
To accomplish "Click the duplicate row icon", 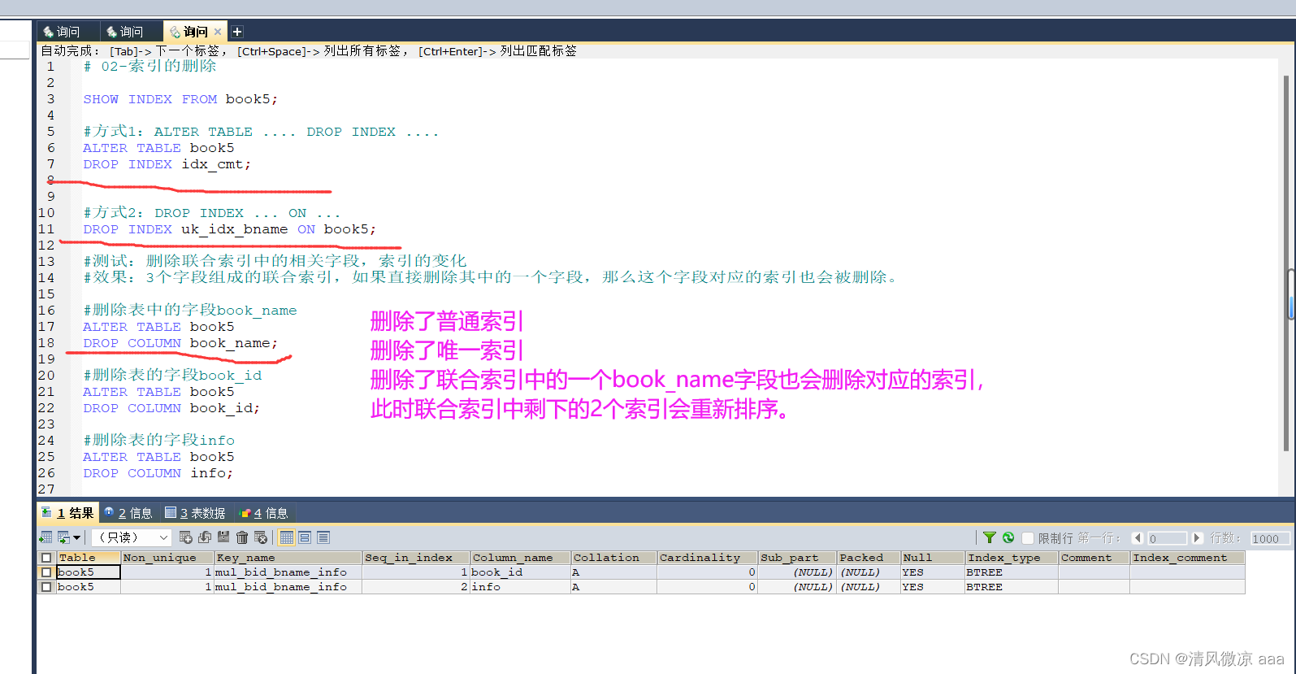I will click(x=204, y=537).
